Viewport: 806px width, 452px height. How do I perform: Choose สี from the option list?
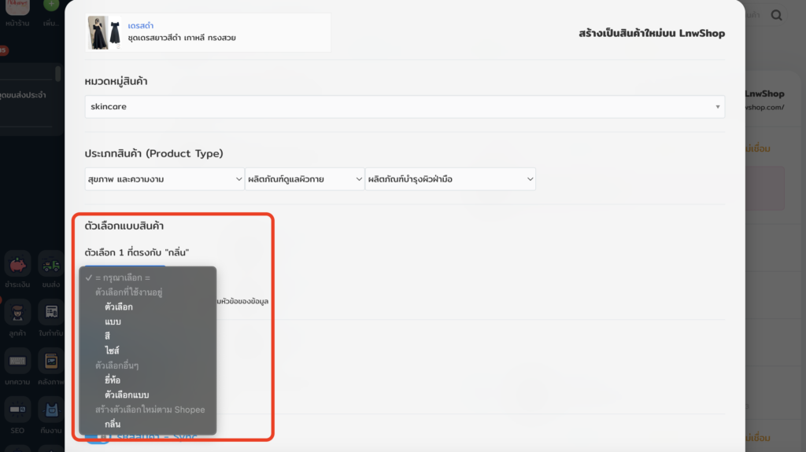(107, 336)
